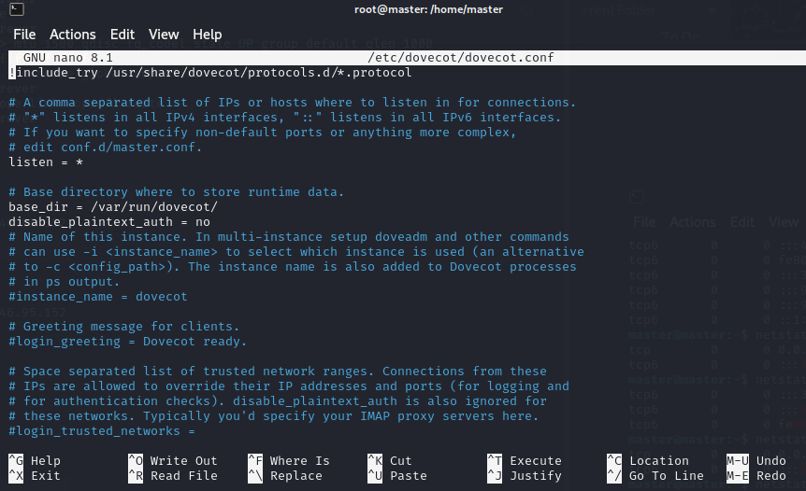
Task: Open the View menu
Action: pos(164,35)
